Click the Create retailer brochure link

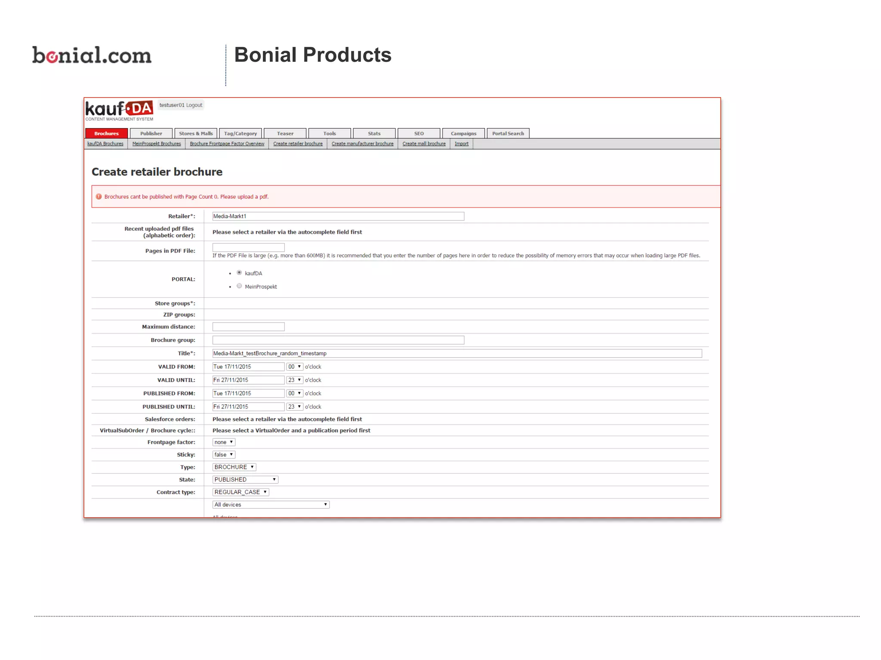coord(298,144)
